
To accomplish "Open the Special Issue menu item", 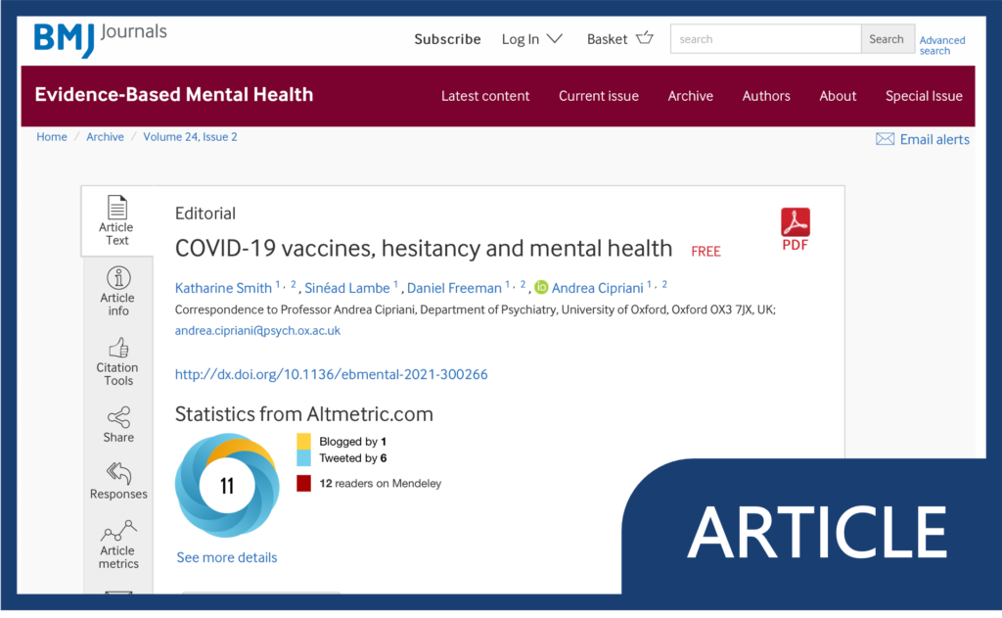I will pyautogui.click(x=923, y=96).
